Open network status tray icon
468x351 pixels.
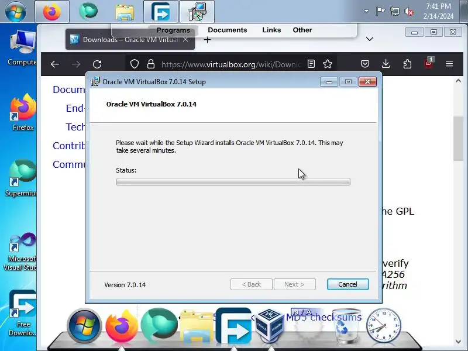click(x=394, y=11)
